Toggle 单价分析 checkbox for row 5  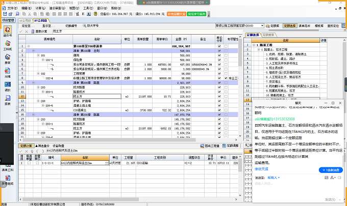point(219,65)
